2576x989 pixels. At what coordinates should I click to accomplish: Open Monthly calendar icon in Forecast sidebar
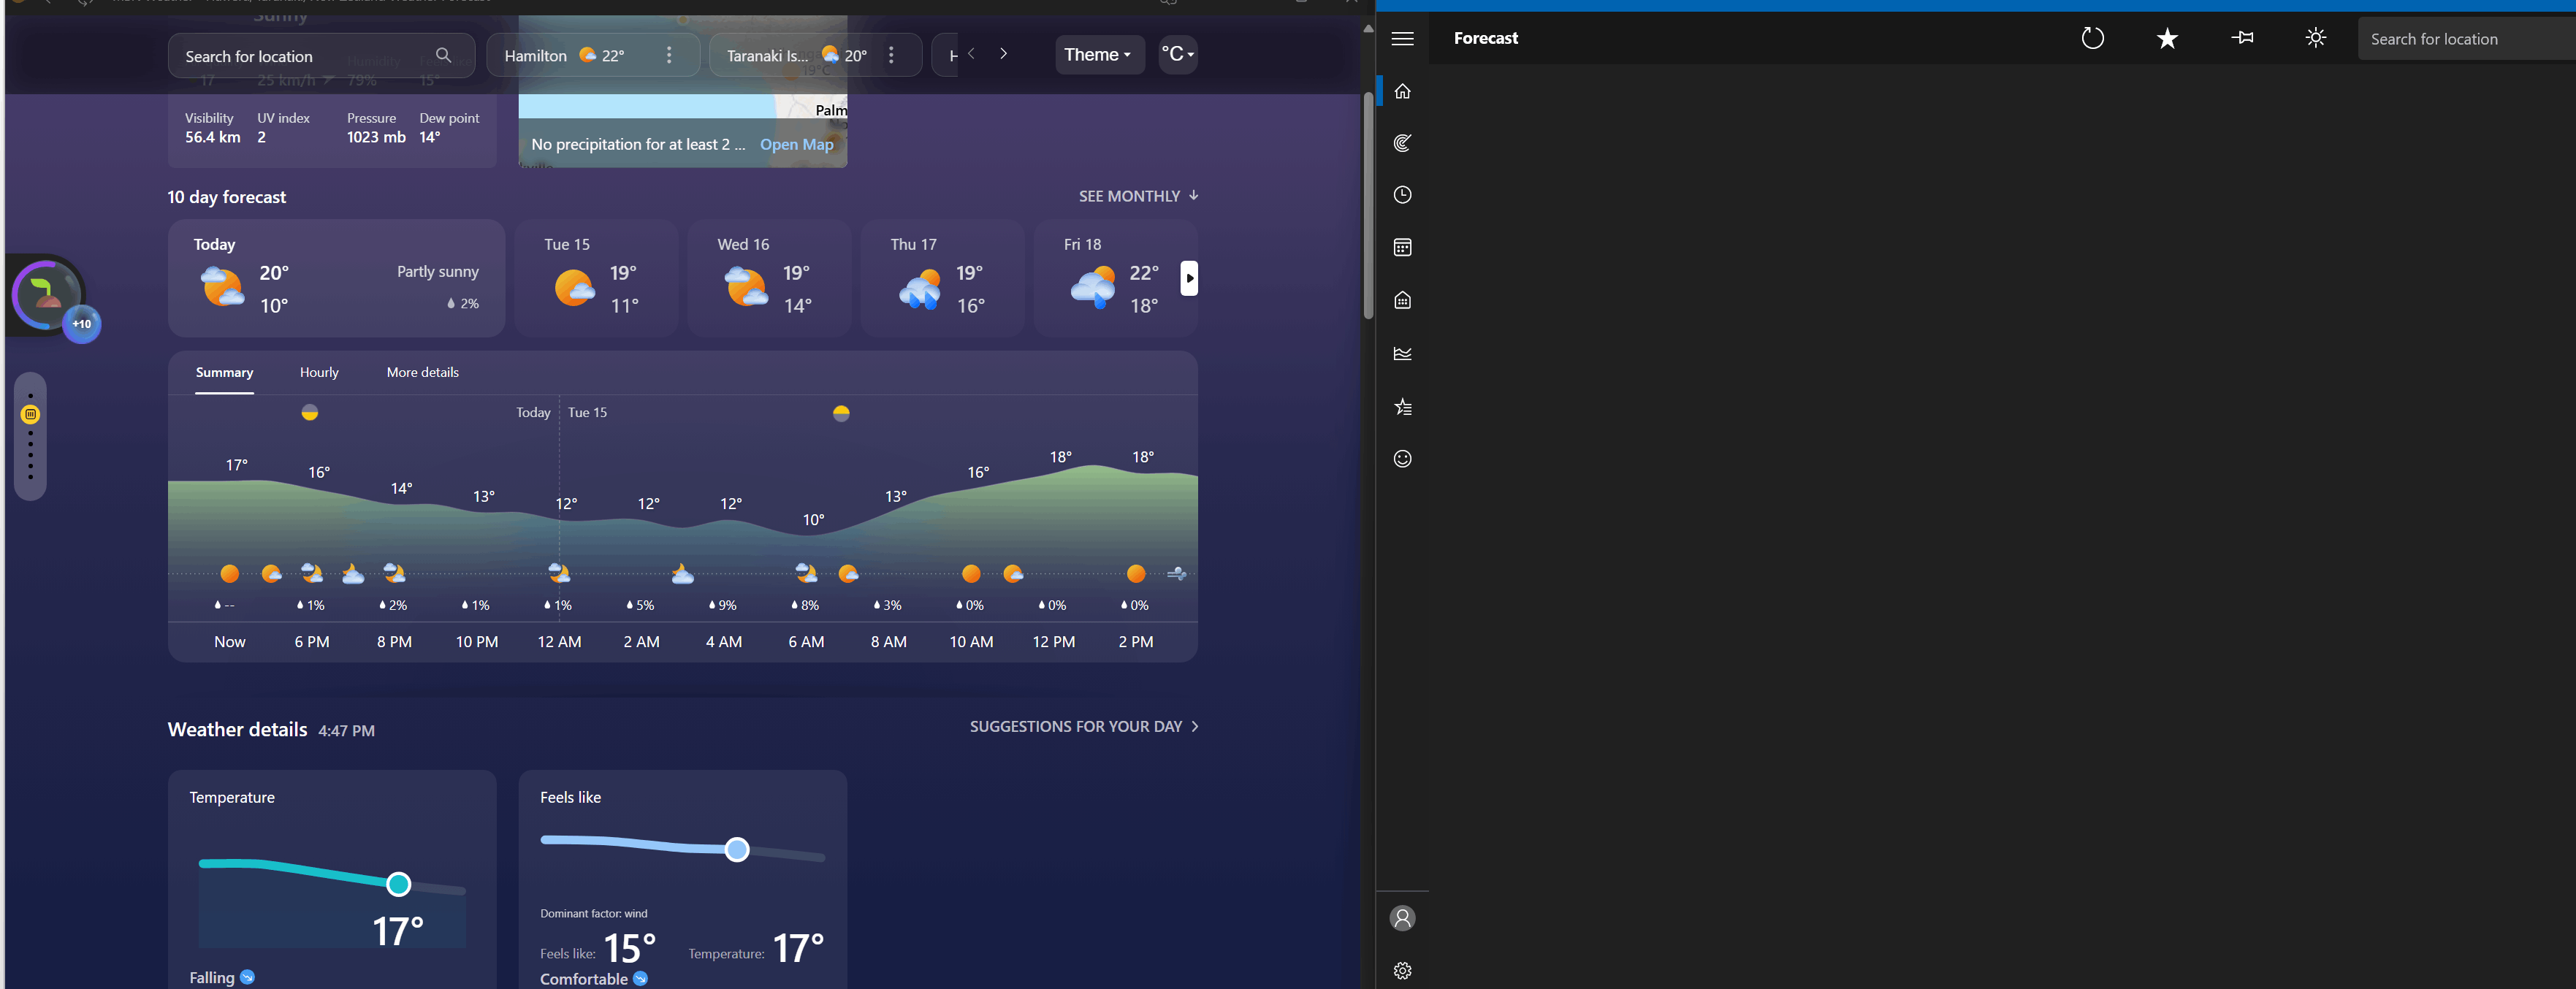(x=1402, y=247)
